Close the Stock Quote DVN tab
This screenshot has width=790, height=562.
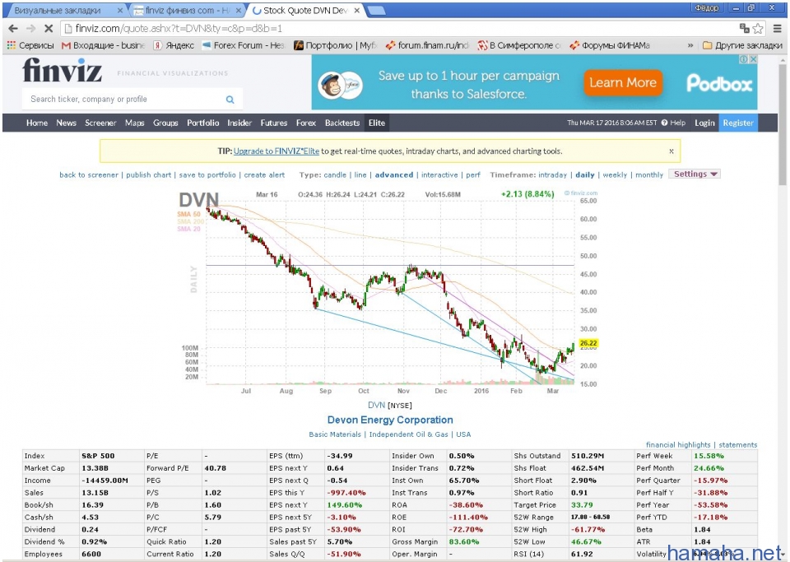click(357, 10)
